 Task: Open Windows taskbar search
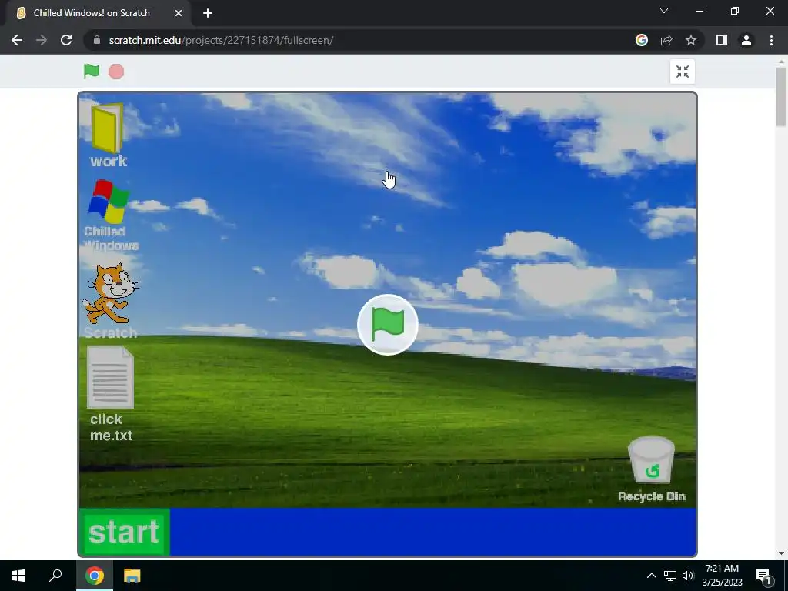pos(55,576)
